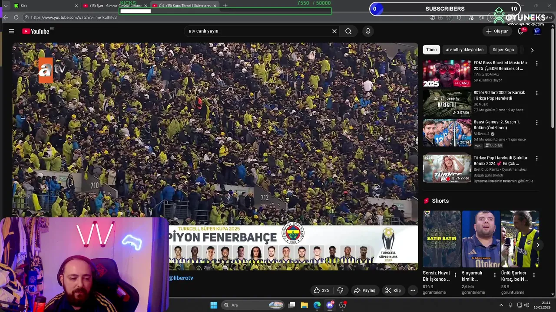This screenshot has height=312, width=556.
Task: Close the Kick browser tab
Action: (x=76, y=6)
